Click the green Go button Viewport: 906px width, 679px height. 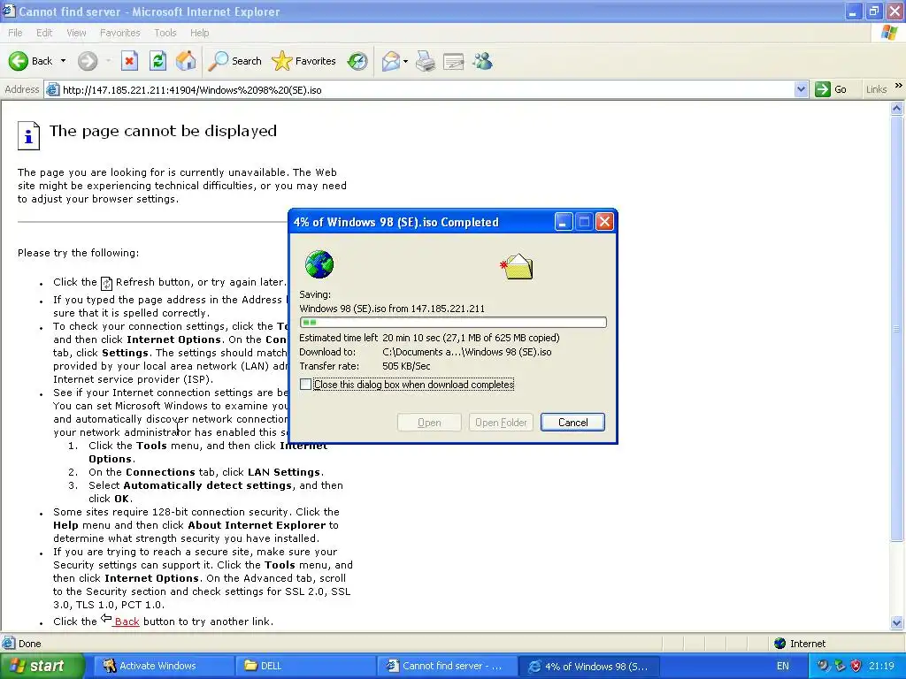click(831, 89)
